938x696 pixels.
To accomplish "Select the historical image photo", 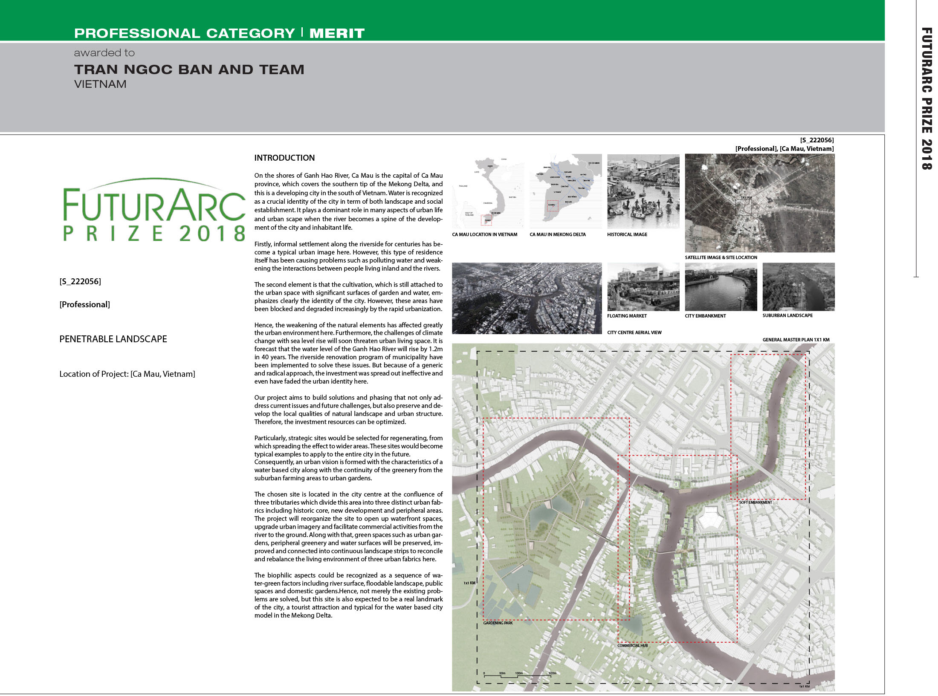I will click(643, 191).
